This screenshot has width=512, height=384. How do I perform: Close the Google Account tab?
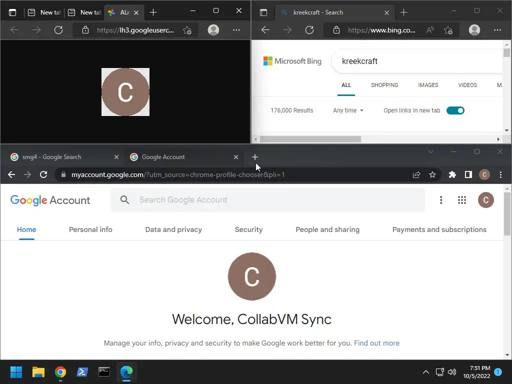pyautogui.click(x=236, y=157)
